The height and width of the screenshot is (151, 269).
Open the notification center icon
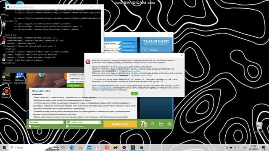[264, 147]
